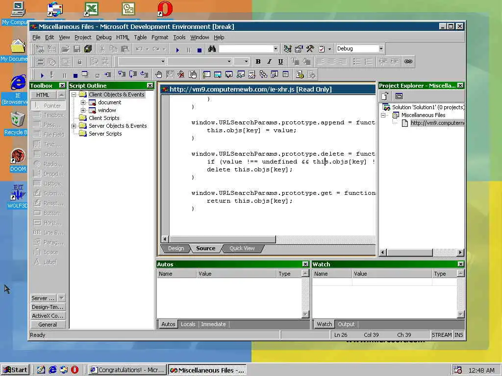Click the Save All stacked disks icon
Viewport: 502px width, 376px height.
point(88,49)
